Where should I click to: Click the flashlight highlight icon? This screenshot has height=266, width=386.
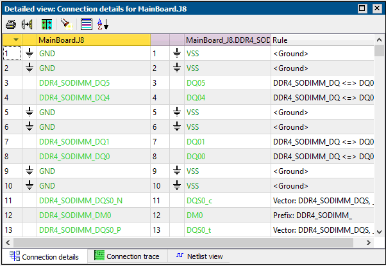pos(65,24)
